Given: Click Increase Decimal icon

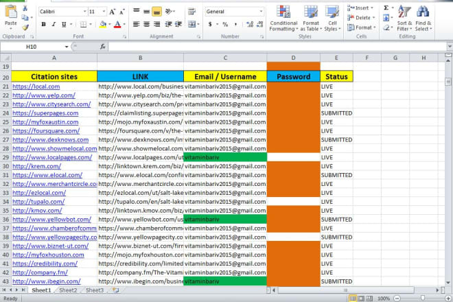Looking at the screenshot, I should point(250,25).
